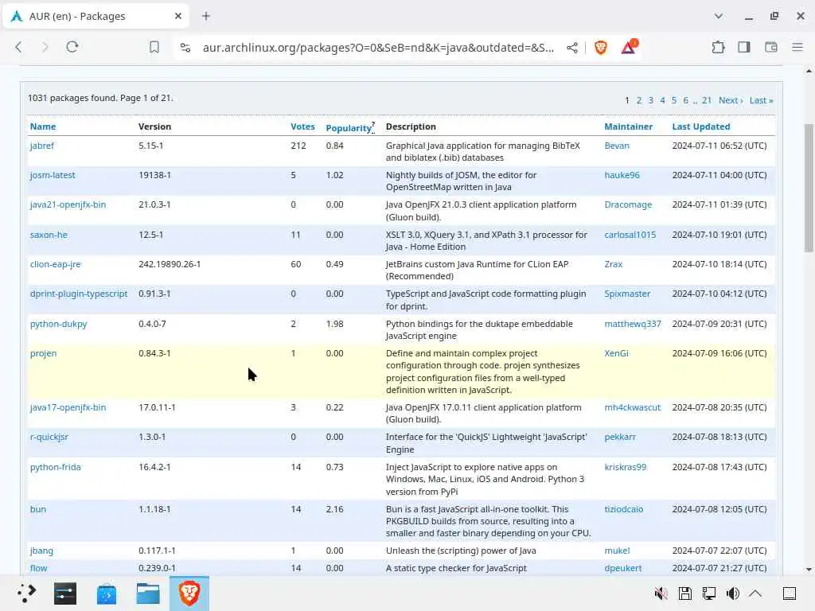
Task: Click the scrollbar down arrow
Action: (809, 570)
